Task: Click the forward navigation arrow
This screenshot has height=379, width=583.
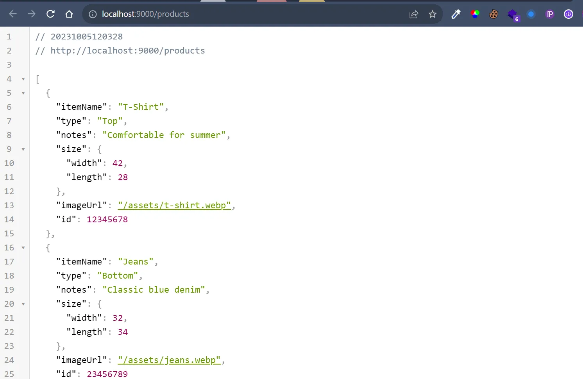Action: [x=32, y=14]
